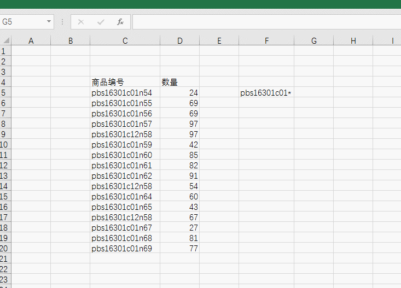The image size is (401, 288).
Task: Select the quantity cell with value 85
Action: point(179,155)
